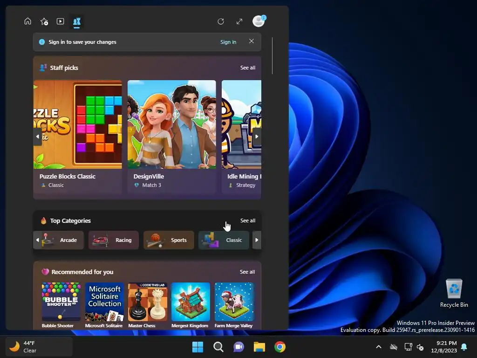
Task: Click Match 3 category label
Action: [x=151, y=185]
